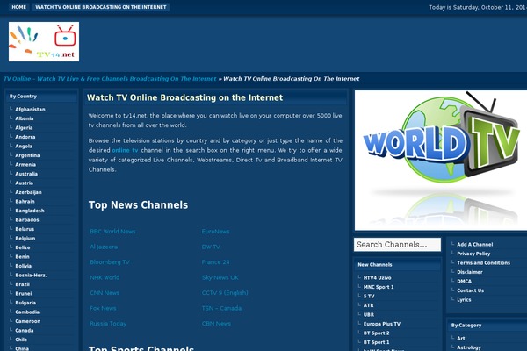Select 5 TV in New Channels
Viewport: 527px width, 351px height.
point(369,297)
